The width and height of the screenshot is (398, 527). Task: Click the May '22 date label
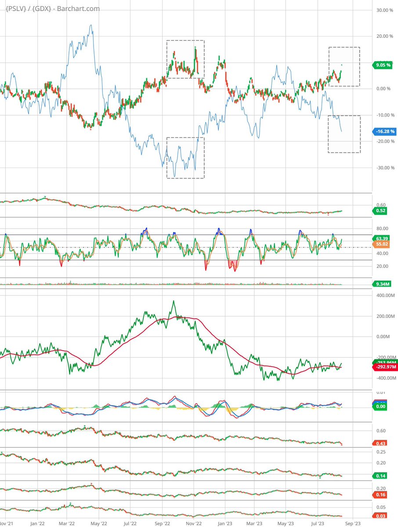coord(99,523)
